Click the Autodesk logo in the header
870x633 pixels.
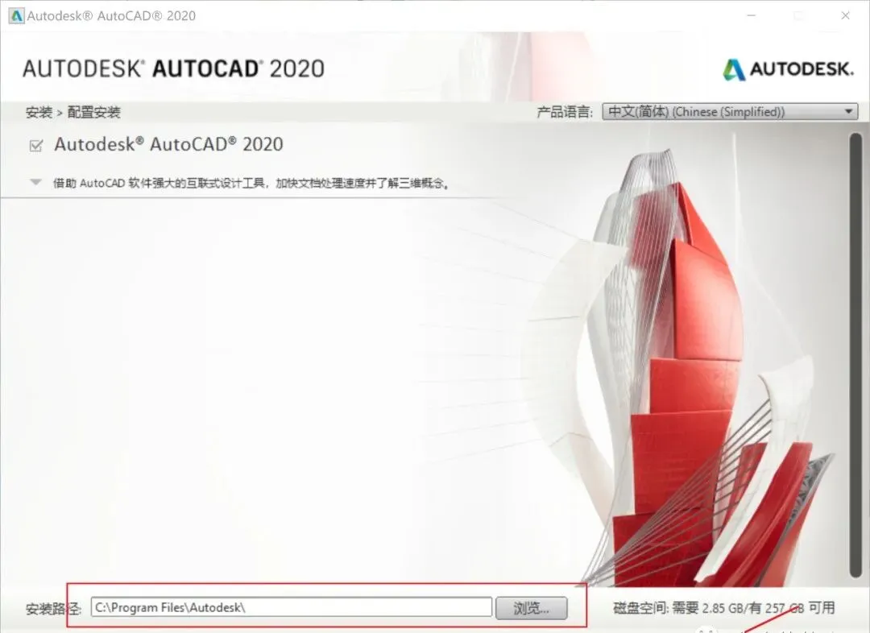click(x=788, y=69)
